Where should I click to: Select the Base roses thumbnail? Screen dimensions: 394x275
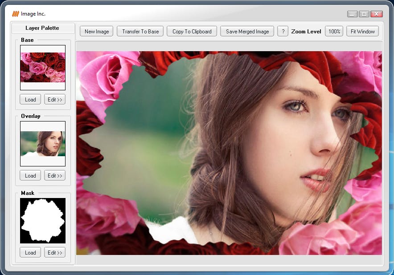click(x=43, y=67)
